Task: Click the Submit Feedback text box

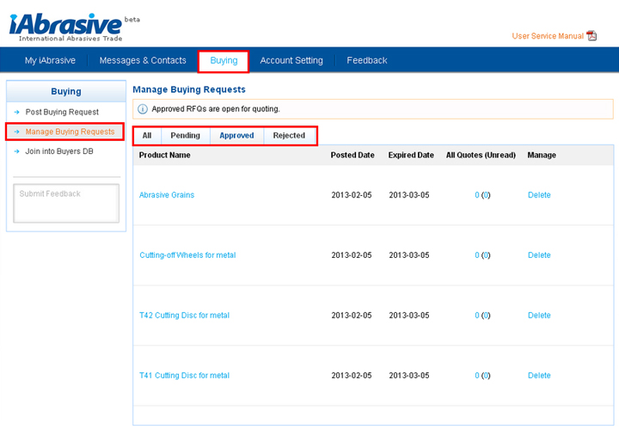Action: (x=66, y=203)
